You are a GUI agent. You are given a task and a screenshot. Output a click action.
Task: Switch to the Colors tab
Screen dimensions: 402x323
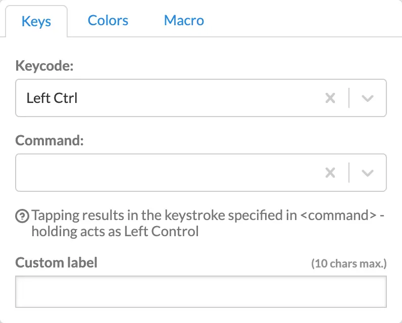(x=108, y=21)
